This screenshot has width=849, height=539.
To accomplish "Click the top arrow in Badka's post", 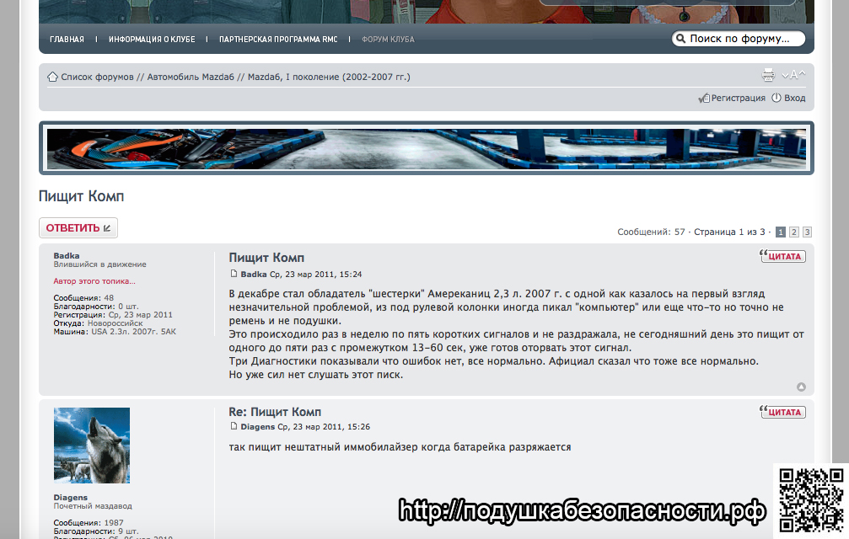I will coord(801,387).
